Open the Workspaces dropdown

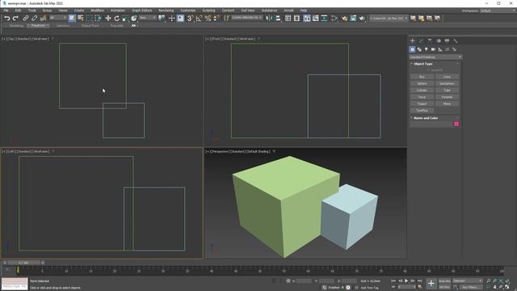[x=498, y=11]
